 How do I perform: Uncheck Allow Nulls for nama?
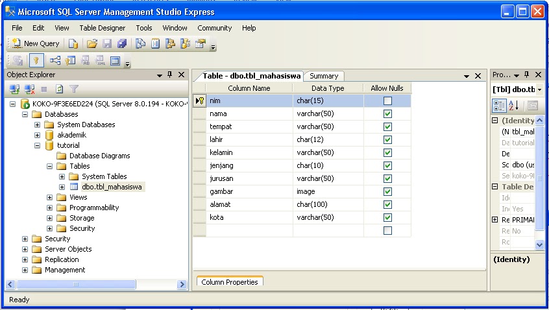(387, 113)
